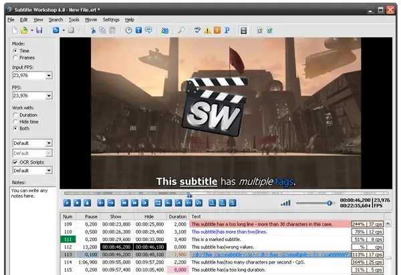The image size is (401, 275).
Task: Click the spell check icon
Action: 197,31
